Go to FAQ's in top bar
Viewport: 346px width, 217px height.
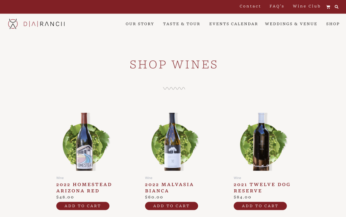(x=277, y=6)
